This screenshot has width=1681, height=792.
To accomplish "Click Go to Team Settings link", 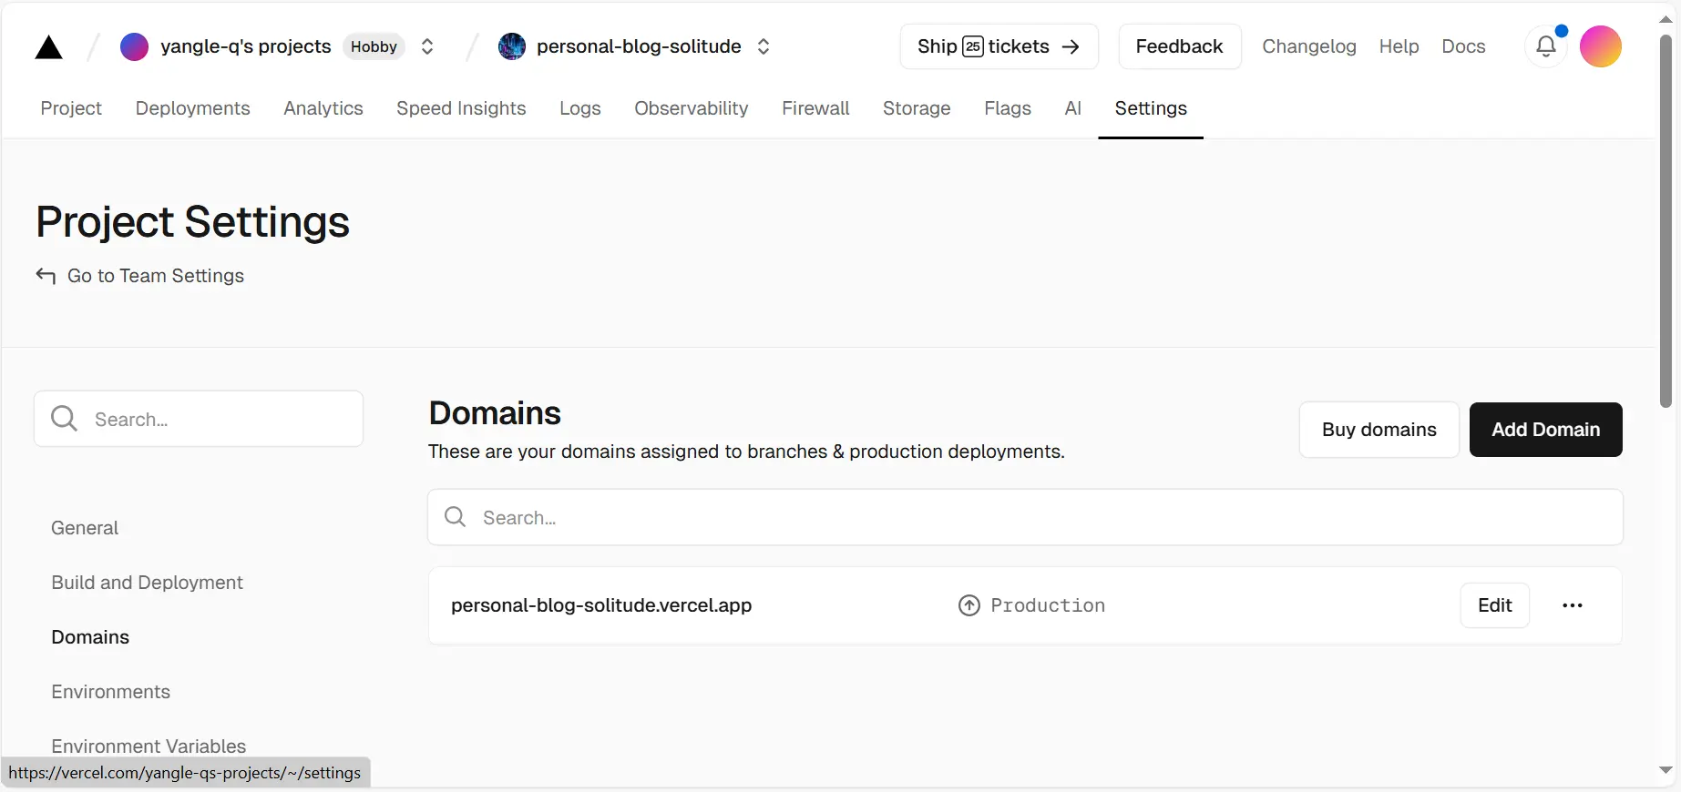I will (156, 276).
